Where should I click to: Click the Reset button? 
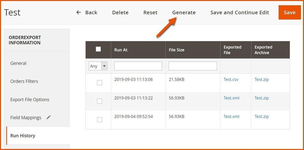(150, 13)
